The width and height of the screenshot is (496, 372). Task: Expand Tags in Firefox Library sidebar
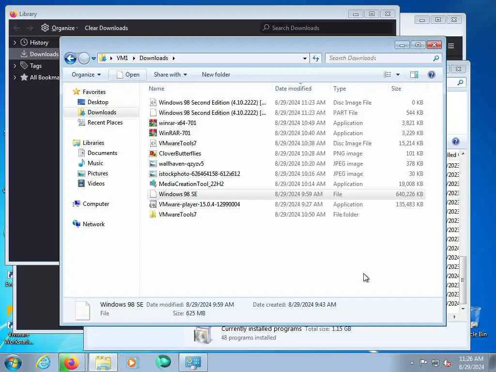[x=15, y=66]
